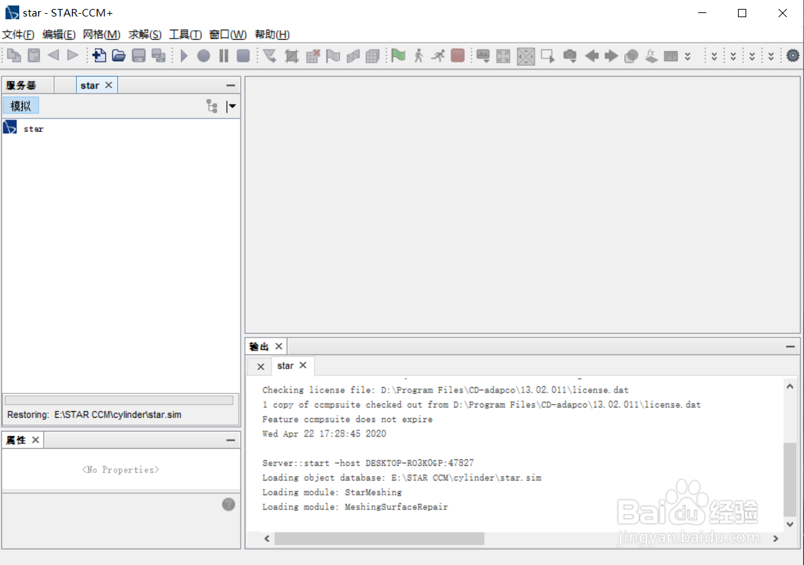Screen dimensions: 804x565
Task: Minimize the explorer panel with the dash button
Action: click(230, 85)
